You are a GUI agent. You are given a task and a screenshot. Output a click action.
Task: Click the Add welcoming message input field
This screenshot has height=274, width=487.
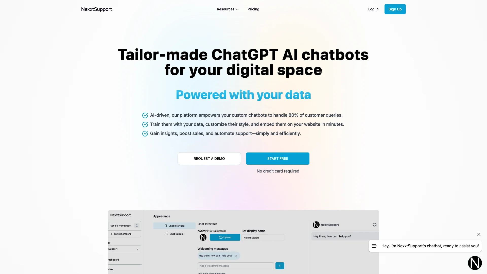coord(235,266)
